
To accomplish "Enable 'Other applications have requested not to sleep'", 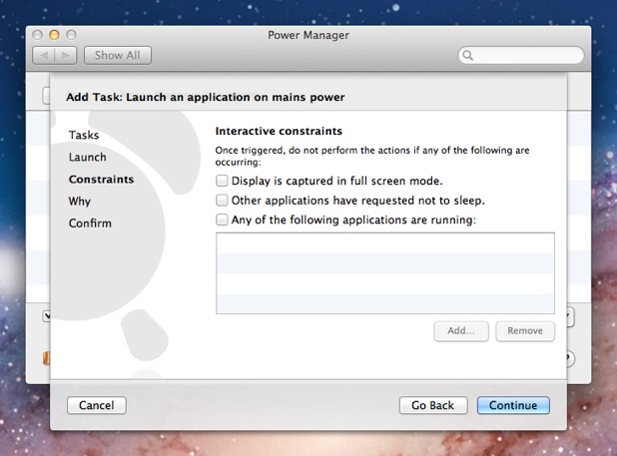I will (x=222, y=201).
